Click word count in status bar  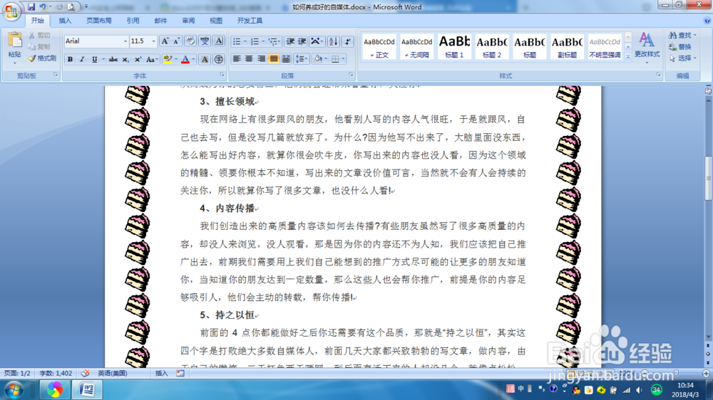[x=56, y=373]
